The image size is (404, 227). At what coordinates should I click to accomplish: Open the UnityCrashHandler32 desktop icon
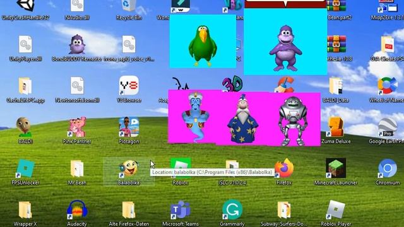[25, 6]
